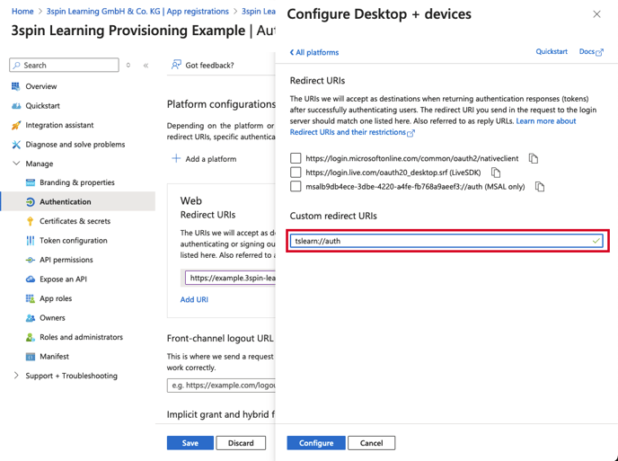The width and height of the screenshot is (618, 461).
Task: Click the API permissions icon
Action: click(31, 260)
